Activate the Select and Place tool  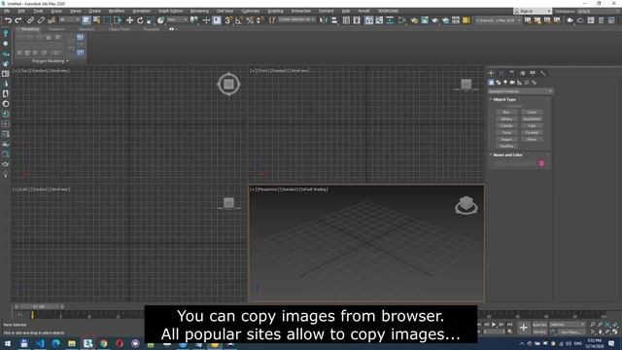pos(160,20)
